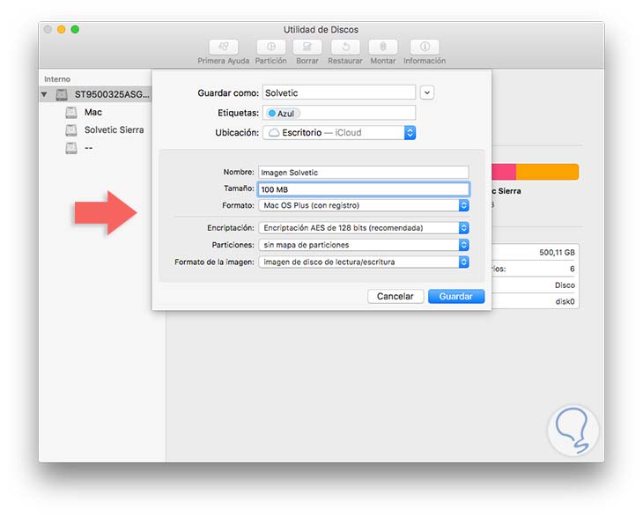Expand the save dialog chevron button

click(427, 92)
